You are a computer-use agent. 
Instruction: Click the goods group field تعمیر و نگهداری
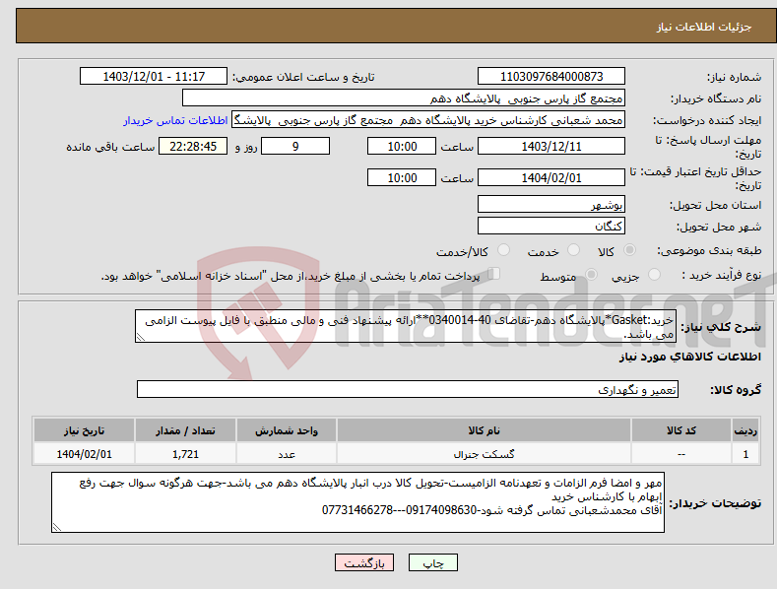pos(408,389)
